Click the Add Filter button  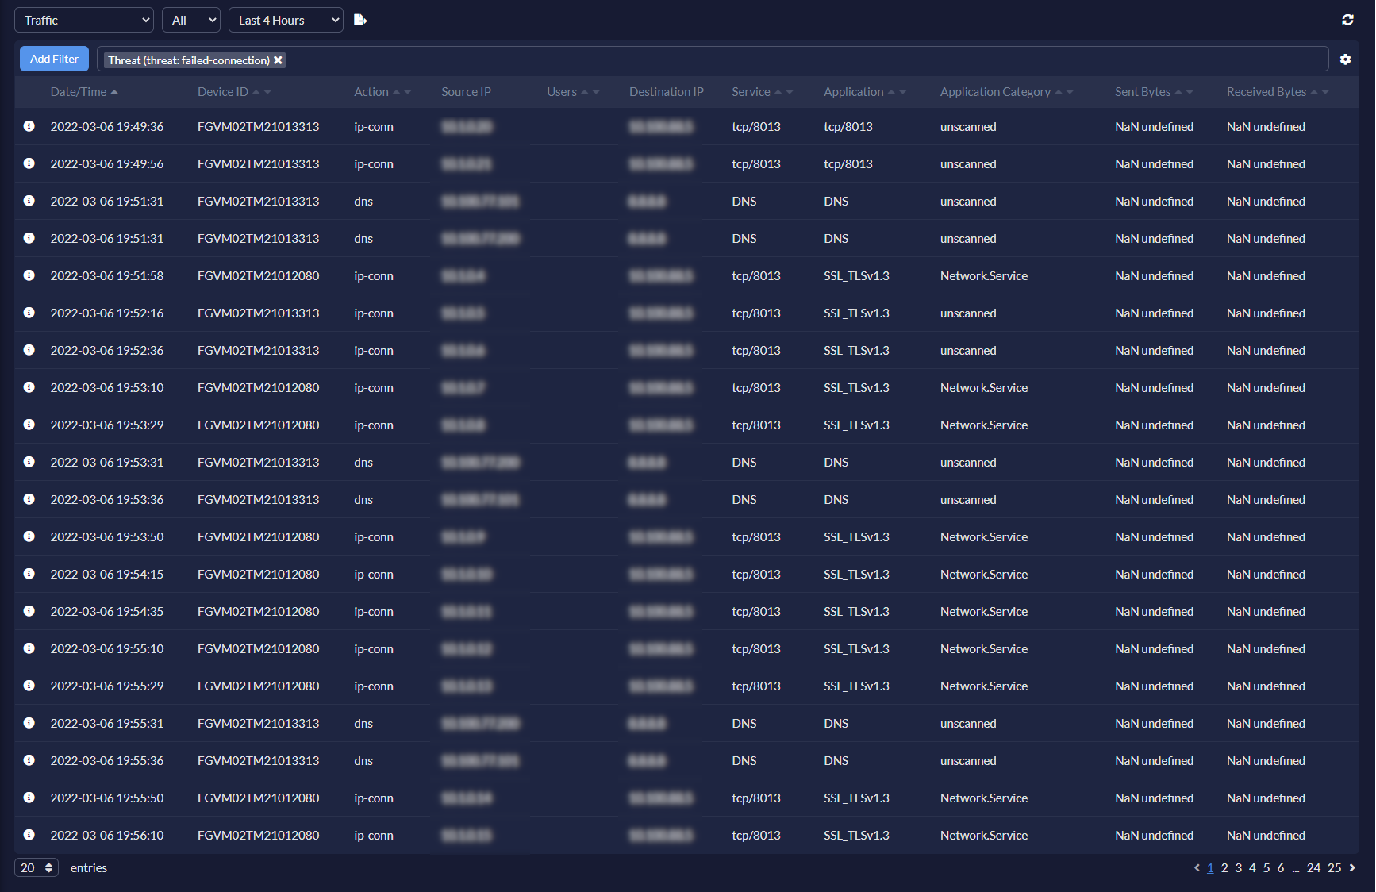(x=53, y=59)
